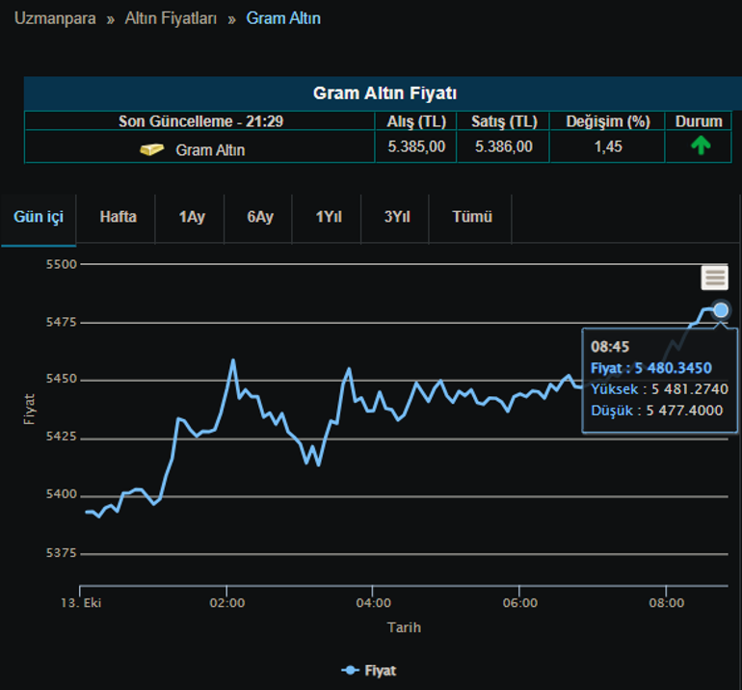Click the Değişim value 1,45 cell
The width and height of the screenshot is (742, 690).
tap(608, 146)
